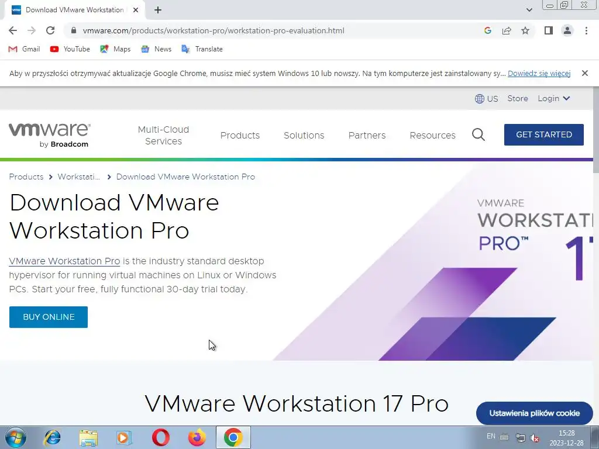Open Gmail bookmark

pyautogui.click(x=24, y=49)
